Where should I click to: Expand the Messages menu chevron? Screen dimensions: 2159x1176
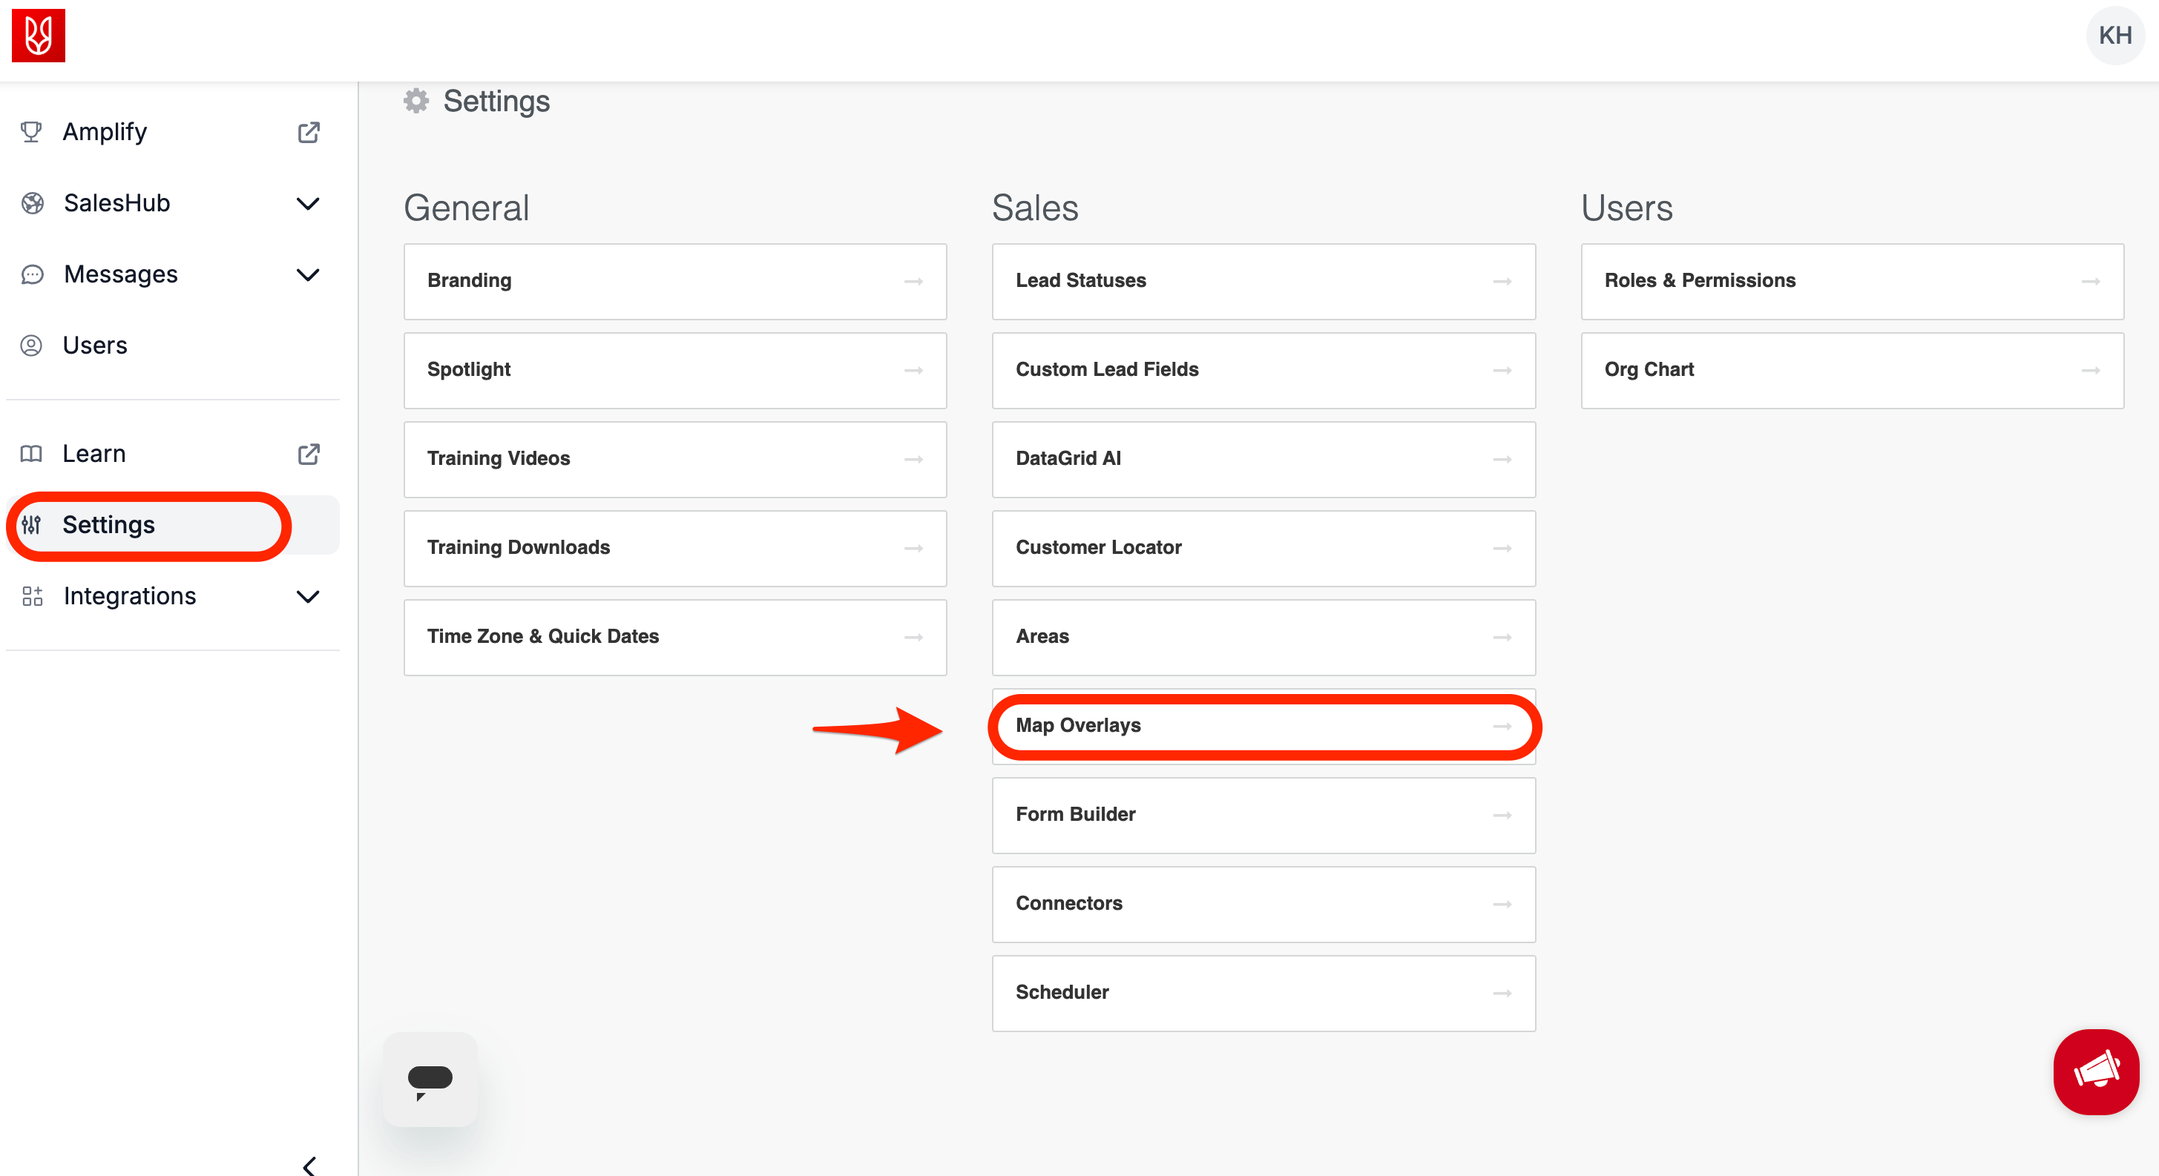(x=309, y=275)
